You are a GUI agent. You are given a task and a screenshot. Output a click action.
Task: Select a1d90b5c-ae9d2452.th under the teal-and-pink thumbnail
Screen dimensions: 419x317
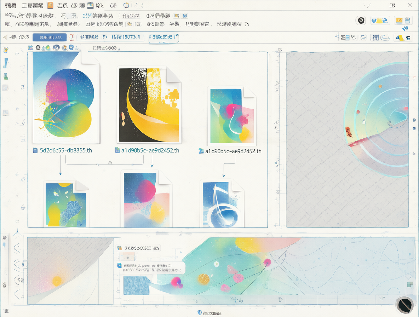tap(233, 151)
